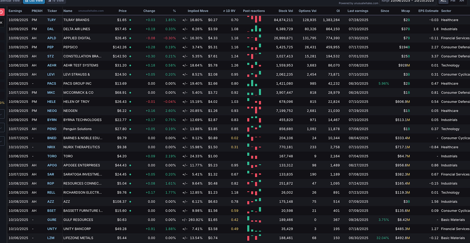Click the $194B market cap for PepsiCo

[x=404, y=47]
